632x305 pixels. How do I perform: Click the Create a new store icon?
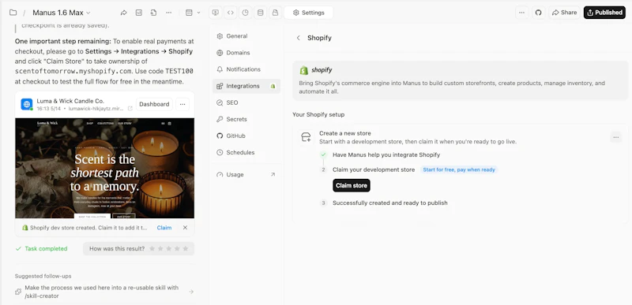(x=306, y=137)
